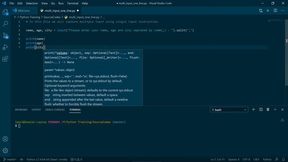
Task: Click the unsaved dot on multi_input_one_line.py tab
Action: [78, 11]
